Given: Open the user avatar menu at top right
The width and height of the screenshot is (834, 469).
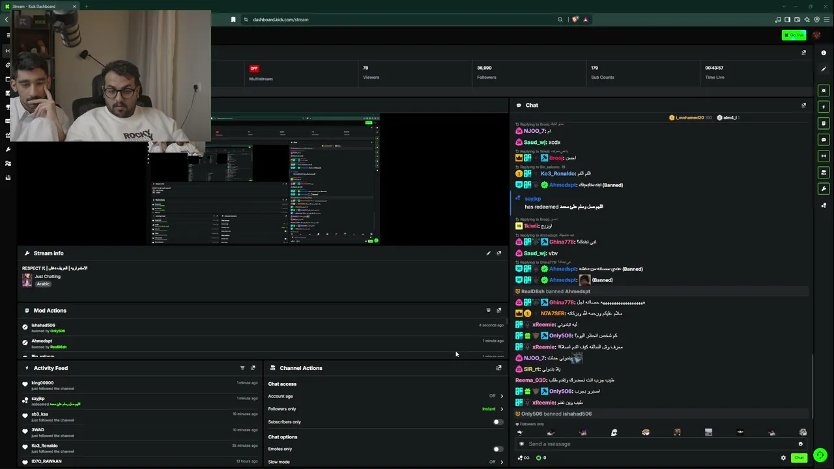Looking at the screenshot, I should coord(817,35).
